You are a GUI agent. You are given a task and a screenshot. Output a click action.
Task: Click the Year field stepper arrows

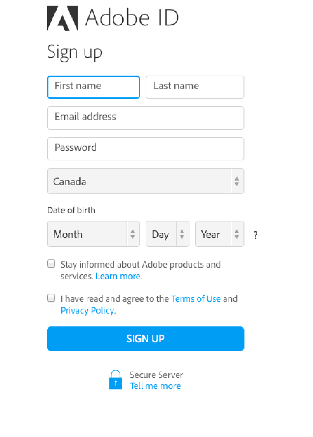(x=237, y=234)
